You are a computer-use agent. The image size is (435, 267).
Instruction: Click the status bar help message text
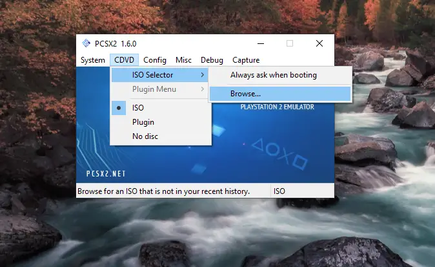point(163,191)
